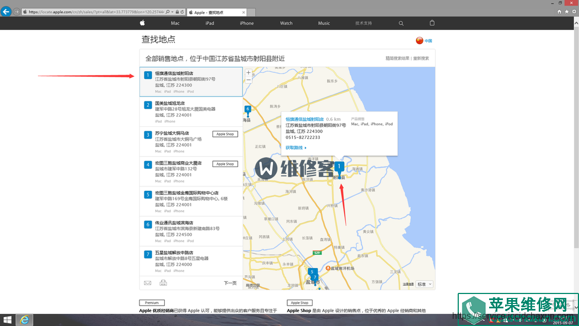Image resolution: width=579 pixels, height=326 pixels.
Task: Select map pin number 6
Action: (x=248, y=110)
